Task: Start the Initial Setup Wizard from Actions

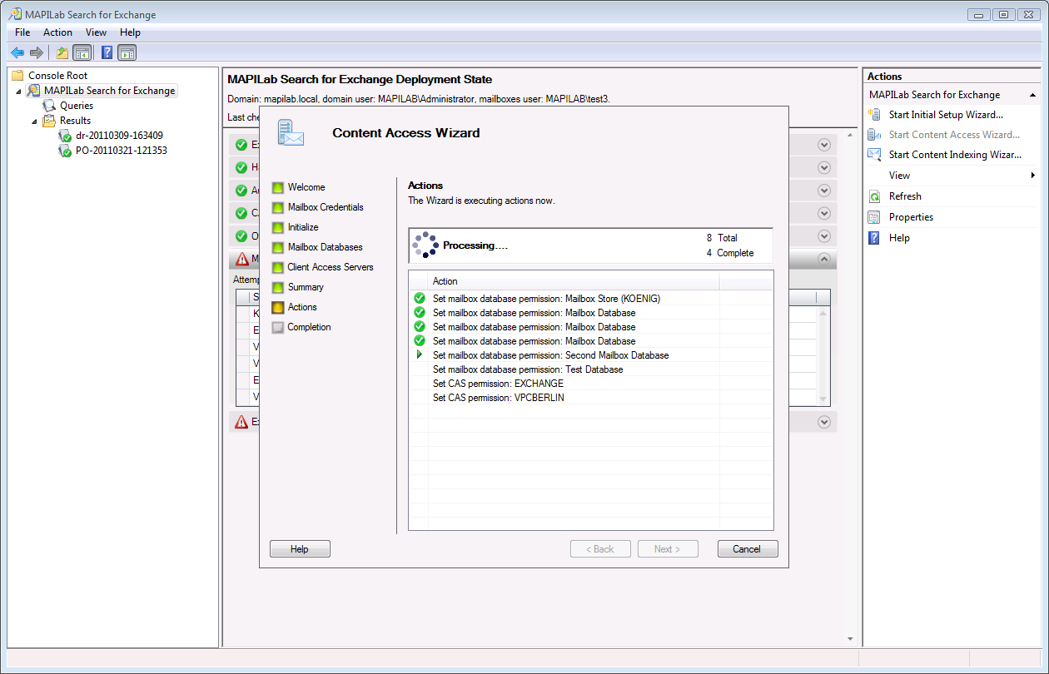Action: click(945, 115)
